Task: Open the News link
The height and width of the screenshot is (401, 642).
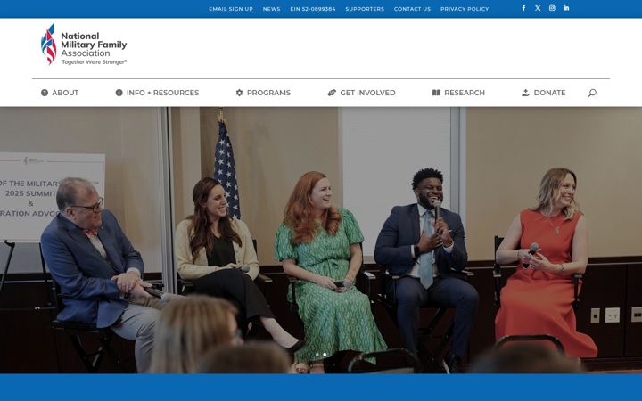Action: click(271, 9)
